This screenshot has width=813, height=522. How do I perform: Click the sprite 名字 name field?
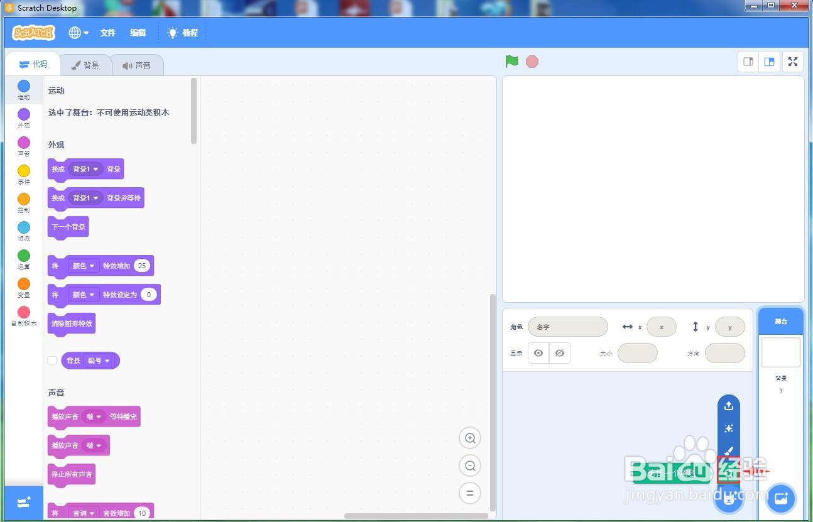coord(568,327)
